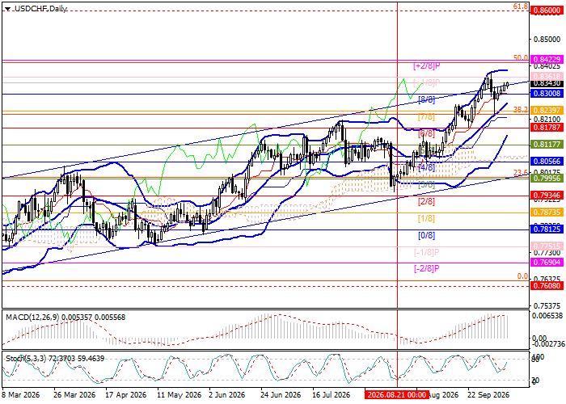Image resolution: width=566 pixels, height=404 pixels.
Task: Select the [+1/8]P Murrey level label
Action: click(x=427, y=82)
